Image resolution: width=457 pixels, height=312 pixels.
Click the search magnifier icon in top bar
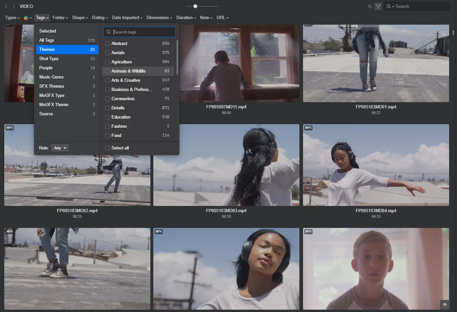389,6
